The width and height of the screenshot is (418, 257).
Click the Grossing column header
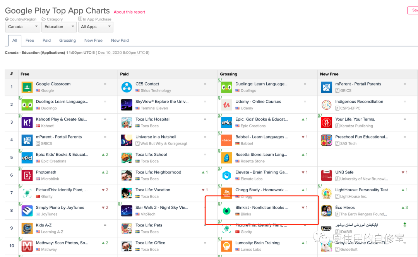[228, 74]
